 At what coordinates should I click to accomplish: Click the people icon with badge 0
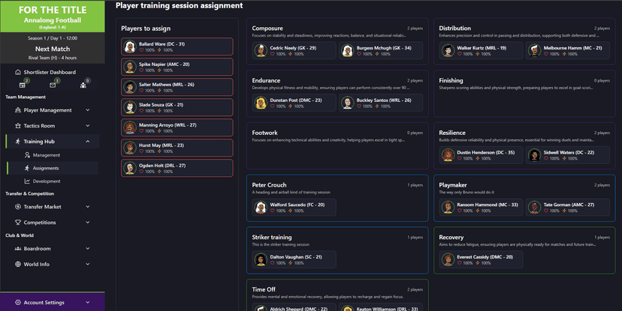click(83, 85)
